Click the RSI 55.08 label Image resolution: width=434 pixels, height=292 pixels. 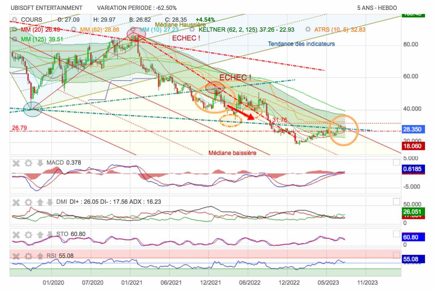60,256
